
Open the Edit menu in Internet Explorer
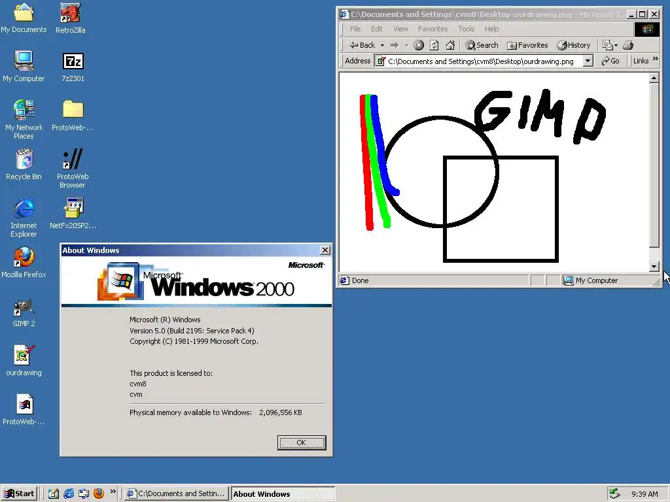377,29
